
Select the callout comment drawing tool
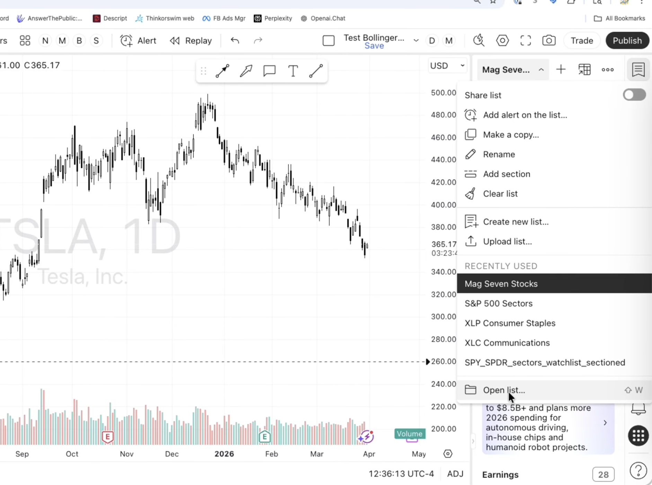tap(269, 71)
